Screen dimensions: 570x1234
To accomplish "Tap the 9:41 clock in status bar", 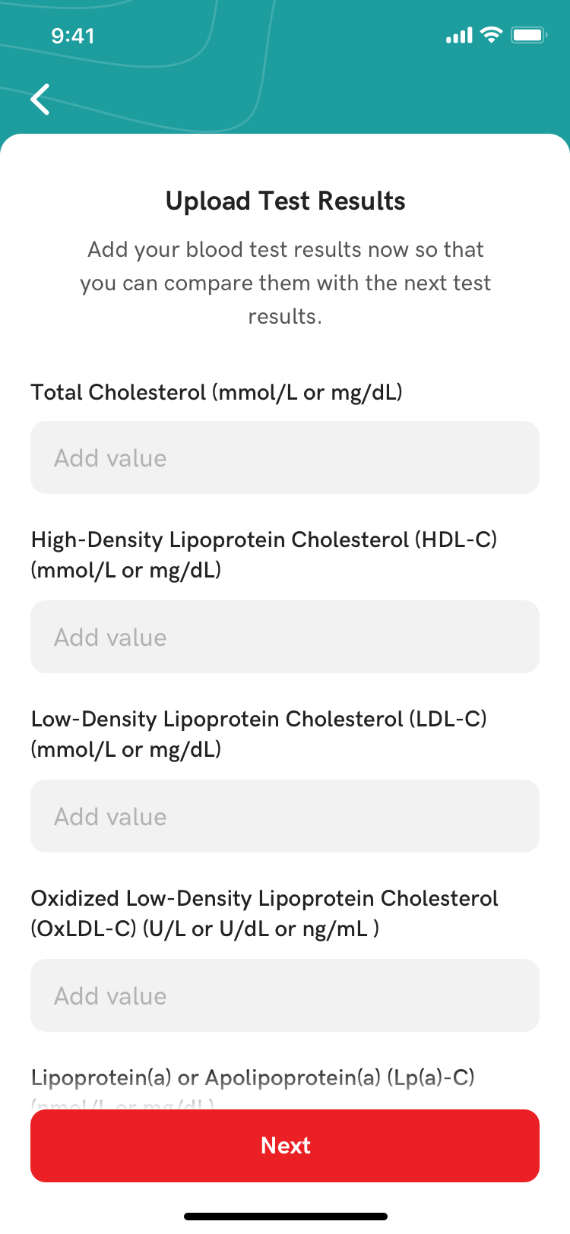I will coord(73,36).
